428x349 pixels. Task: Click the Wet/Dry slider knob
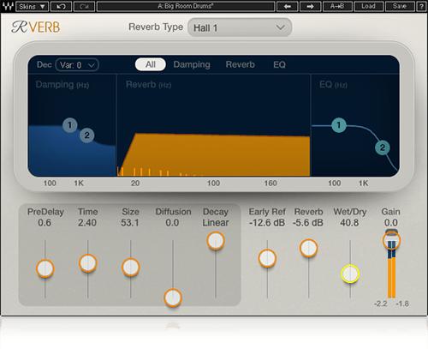350,274
